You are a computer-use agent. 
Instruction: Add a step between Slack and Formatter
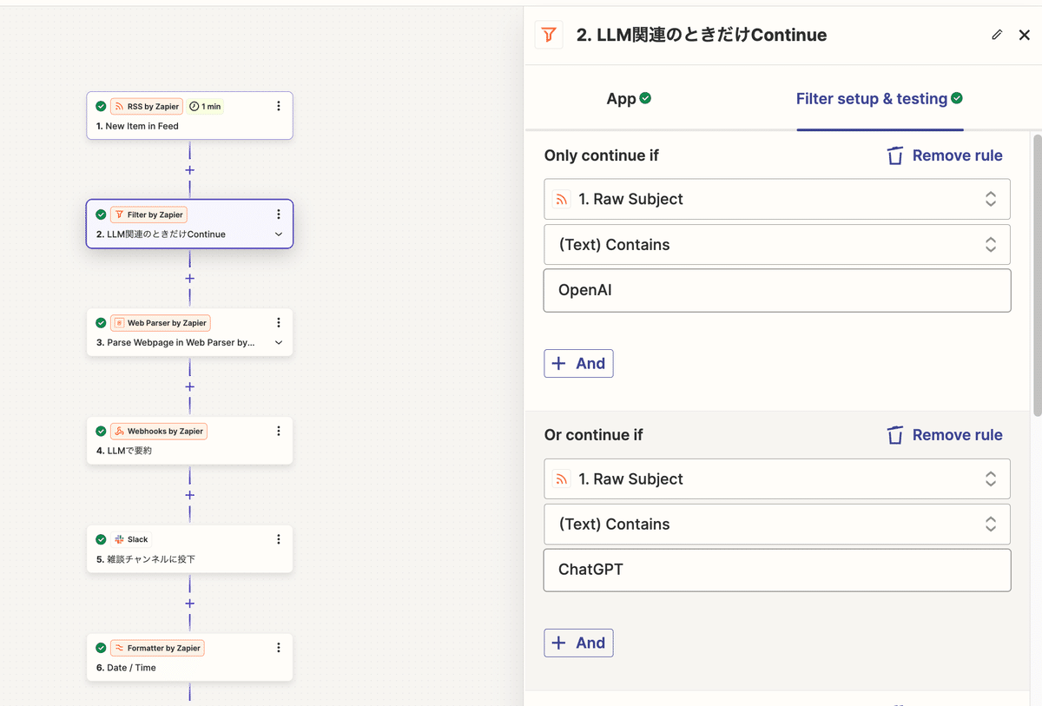(x=189, y=604)
